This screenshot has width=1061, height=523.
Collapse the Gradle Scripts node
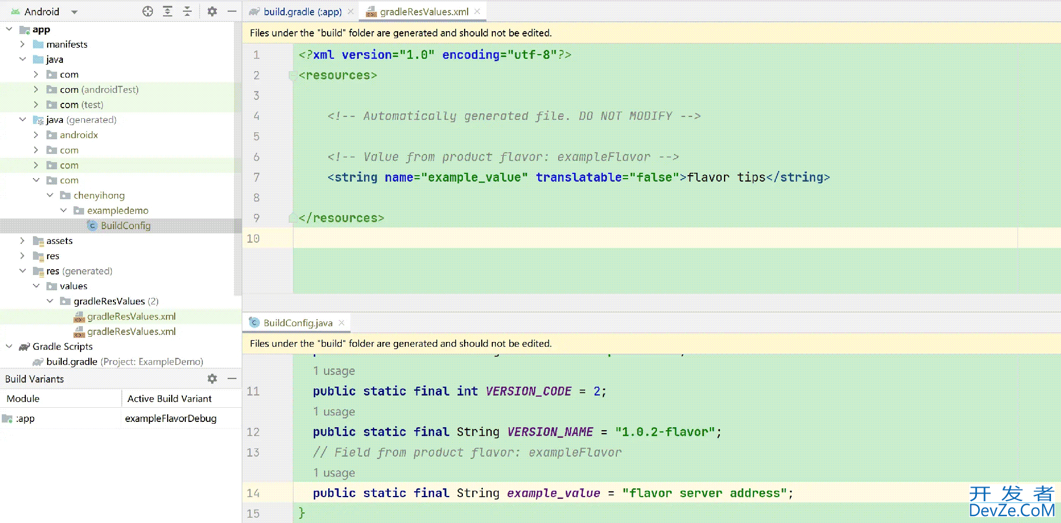9,346
